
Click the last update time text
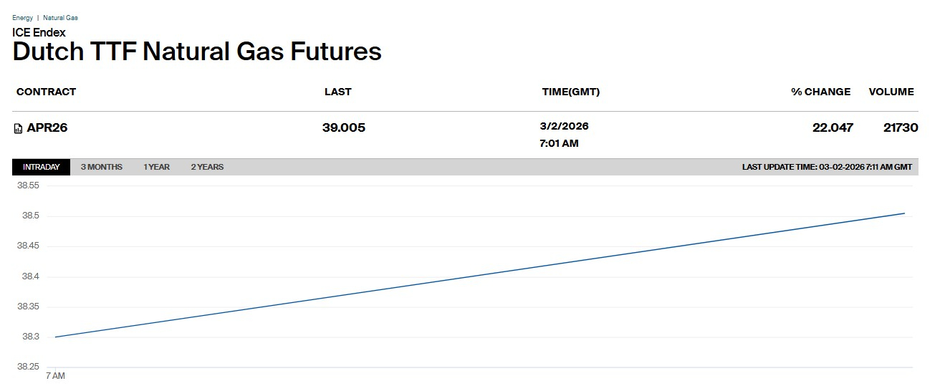[827, 167]
